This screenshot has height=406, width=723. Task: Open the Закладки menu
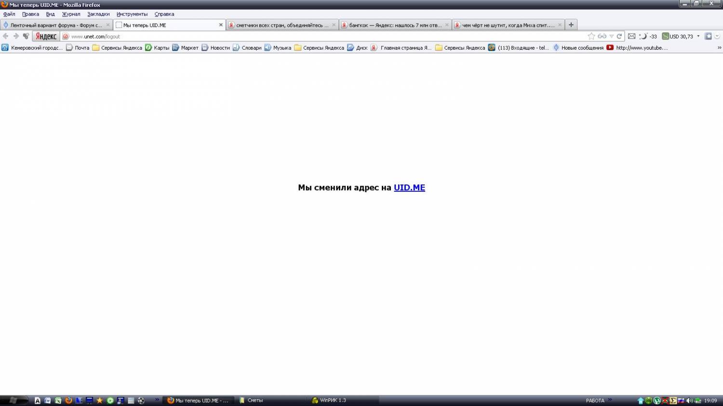point(98,14)
